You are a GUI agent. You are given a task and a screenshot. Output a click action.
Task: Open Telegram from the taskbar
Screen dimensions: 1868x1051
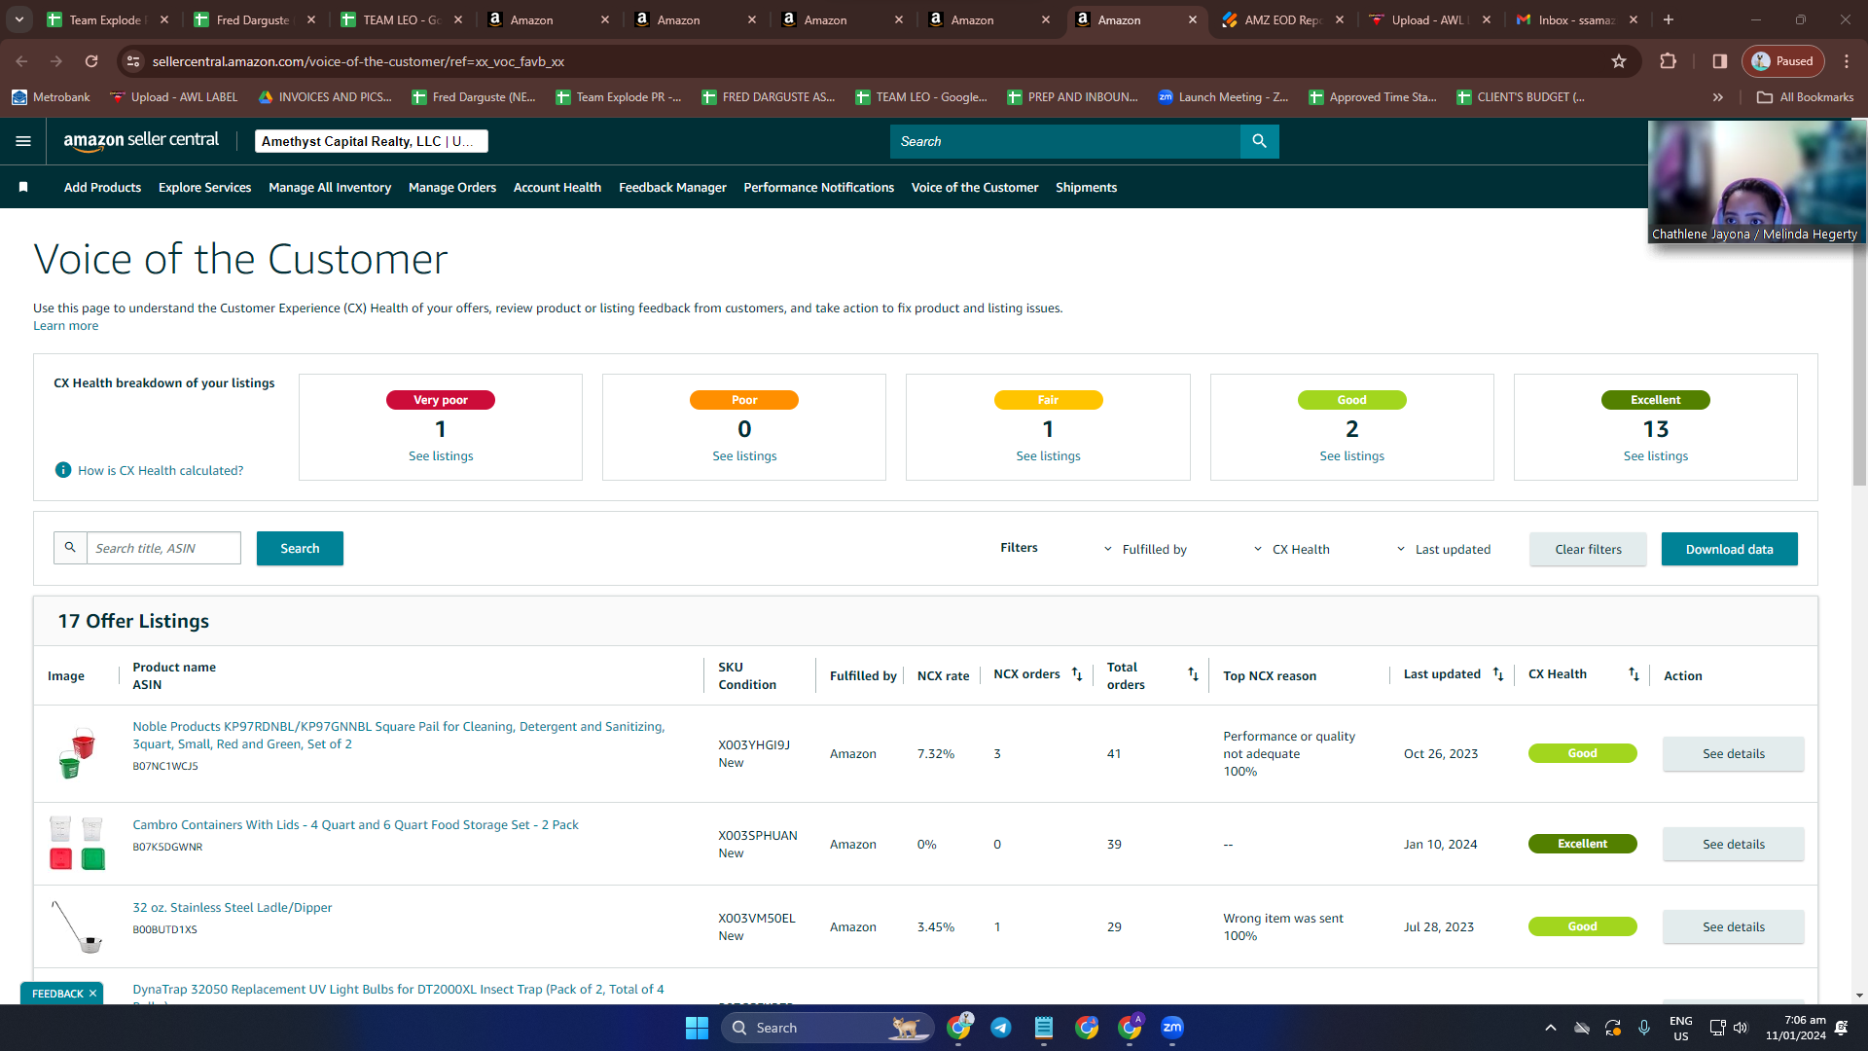pyautogui.click(x=1000, y=1028)
